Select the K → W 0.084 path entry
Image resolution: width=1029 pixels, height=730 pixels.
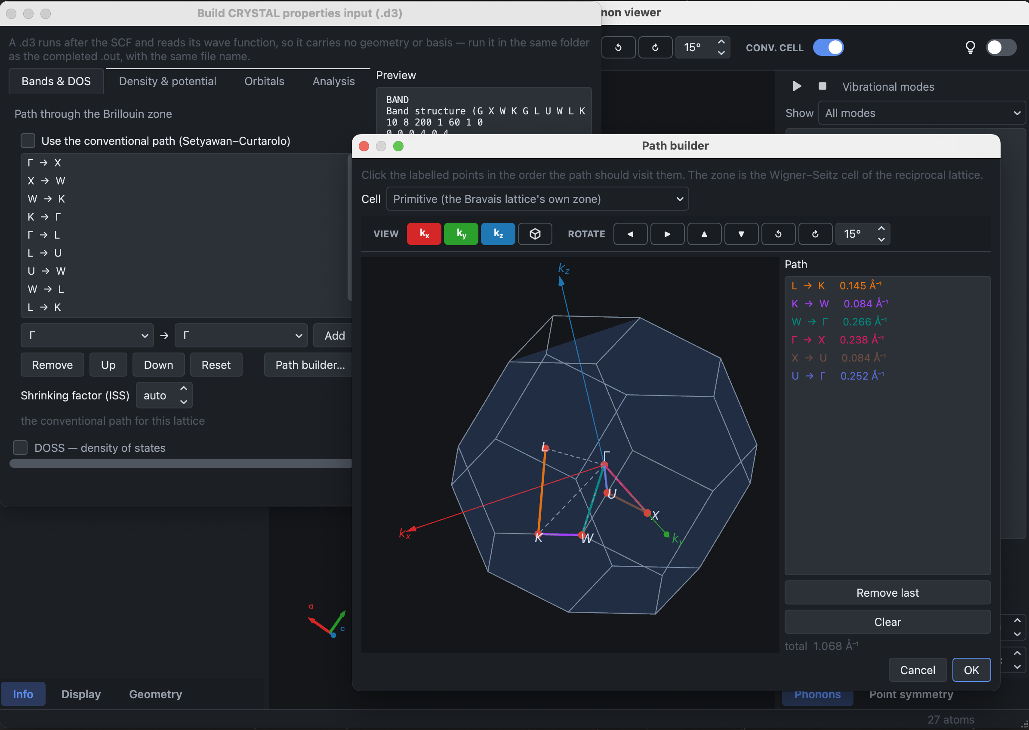pos(887,304)
